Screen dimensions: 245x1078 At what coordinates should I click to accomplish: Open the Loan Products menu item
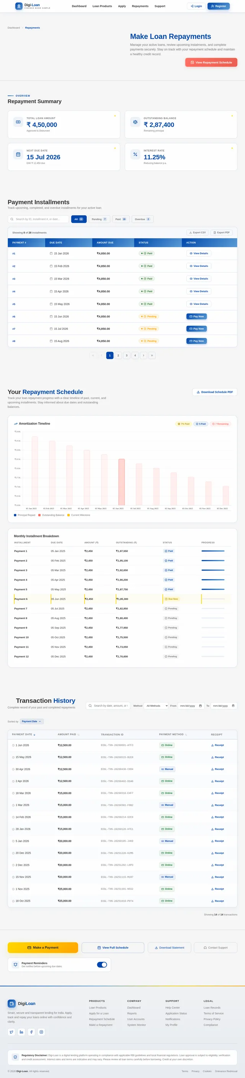tap(102, 6)
